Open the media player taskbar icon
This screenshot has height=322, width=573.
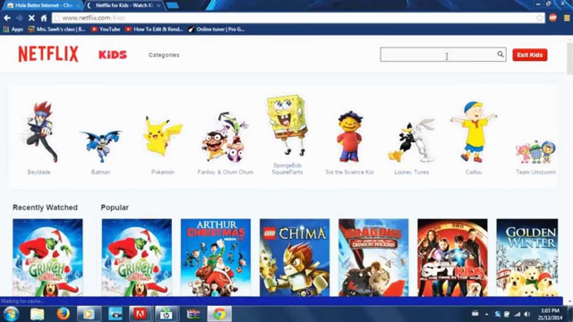tap(88, 314)
